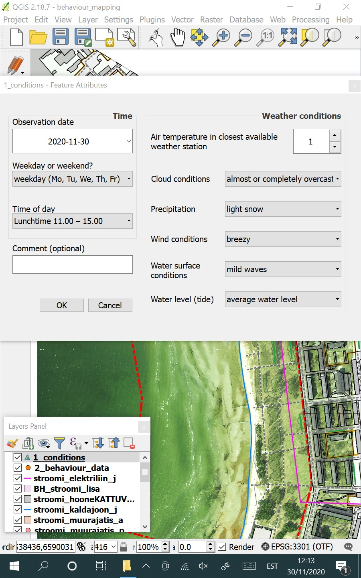Open the Processing menu

point(311,19)
